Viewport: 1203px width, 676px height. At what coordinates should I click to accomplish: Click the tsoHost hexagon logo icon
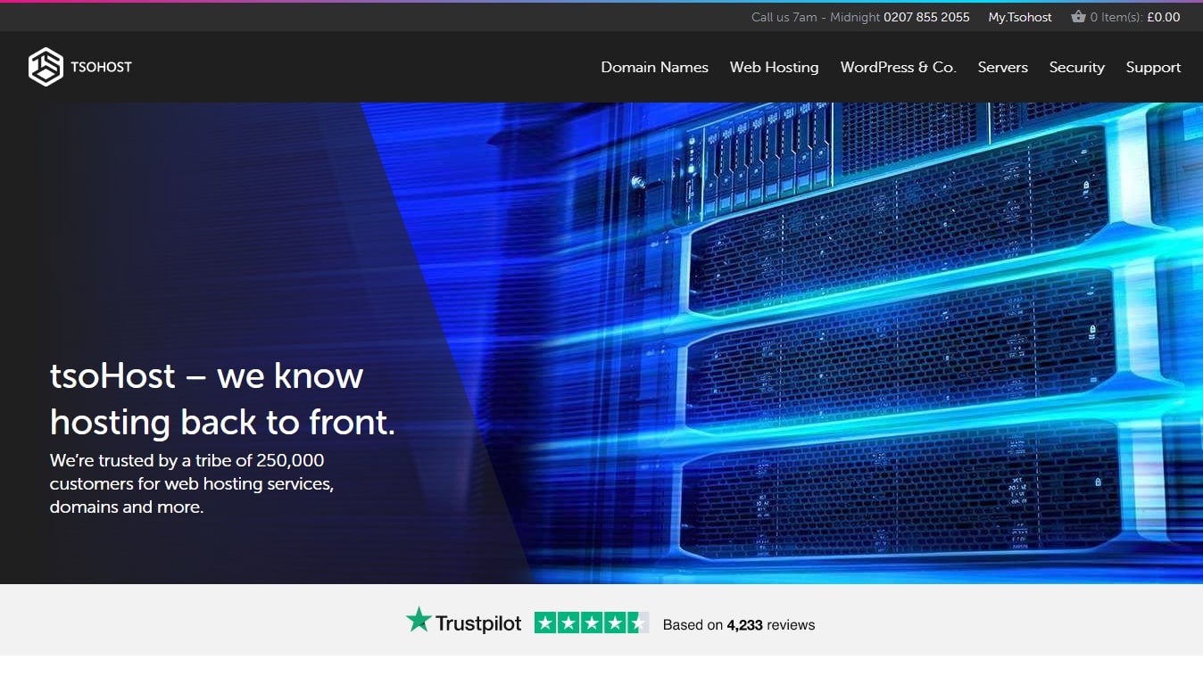(x=46, y=67)
